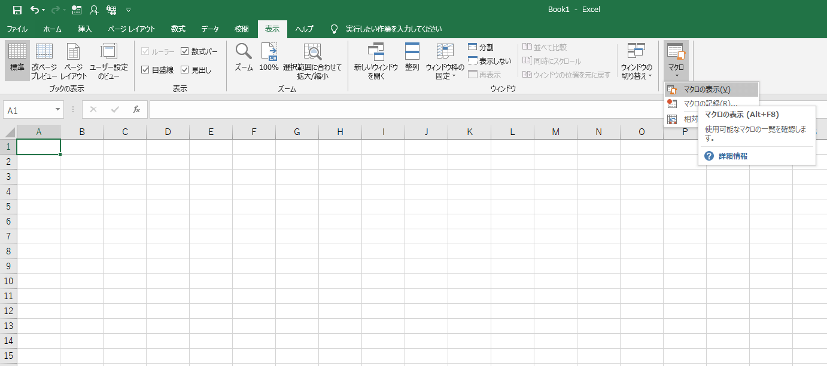The width and height of the screenshot is (827, 366).
Task: Expand the Name Box dropdown arrow
Action: (58, 110)
